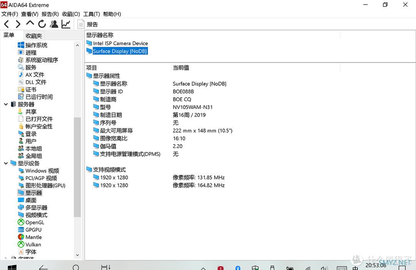The width and height of the screenshot is (416, 270).
Task: Select 操作系统 in the tree
Action: 33,45
